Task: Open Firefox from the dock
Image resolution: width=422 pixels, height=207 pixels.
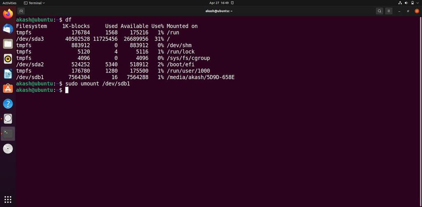Action: 8,14
